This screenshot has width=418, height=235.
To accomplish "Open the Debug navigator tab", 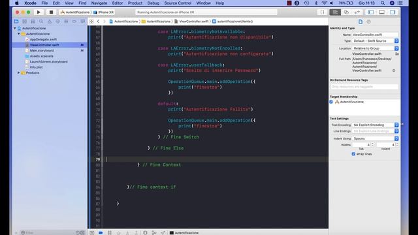I will tap(66, 22).
